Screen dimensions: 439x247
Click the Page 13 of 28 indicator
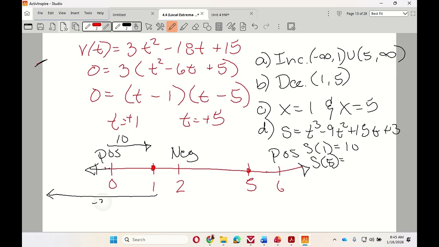(x=357, y=14)
